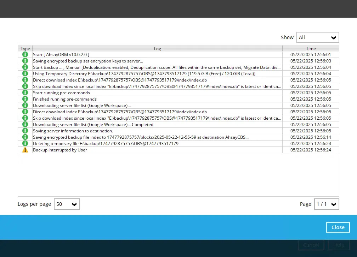Click the info icon on the Start Backup Manual row
Image resolution: width=357 pixels, height=257 pixels.
point(25,67)
